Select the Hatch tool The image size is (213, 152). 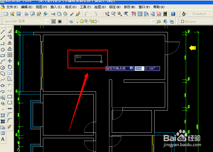pos(3,115)
